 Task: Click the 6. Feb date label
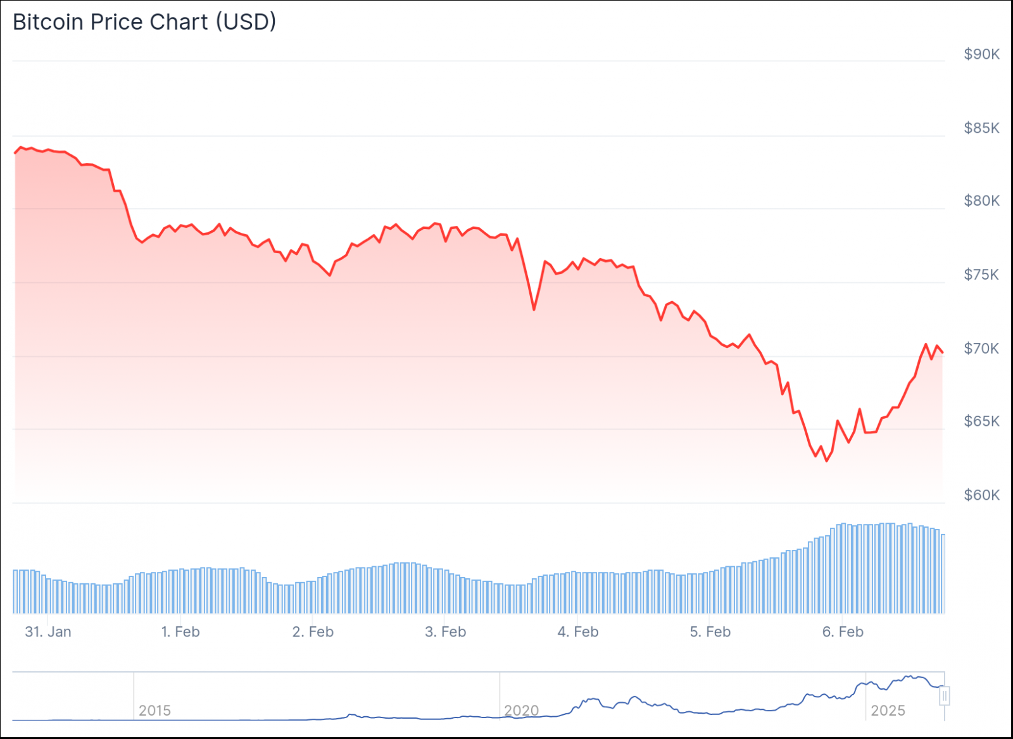pos(843,631)
